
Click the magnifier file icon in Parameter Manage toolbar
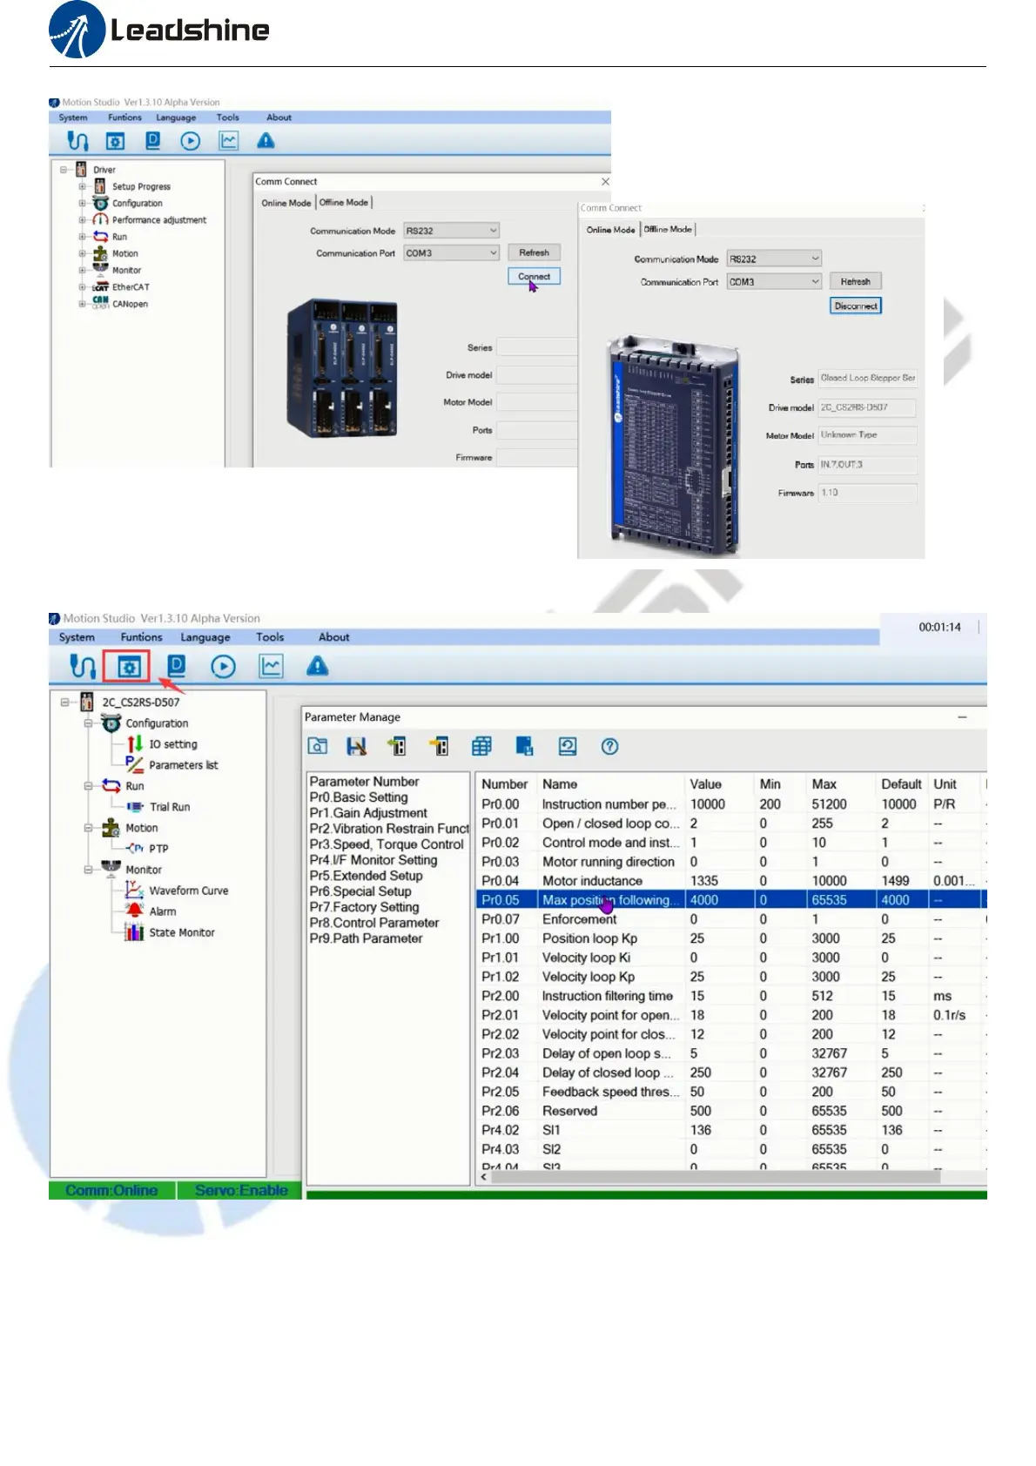[x=318, y=746]
